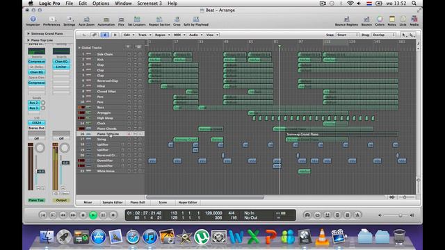Click the Rewind transport button
The width and height of the screenshot is (445, 250).
tap(63, 215)
